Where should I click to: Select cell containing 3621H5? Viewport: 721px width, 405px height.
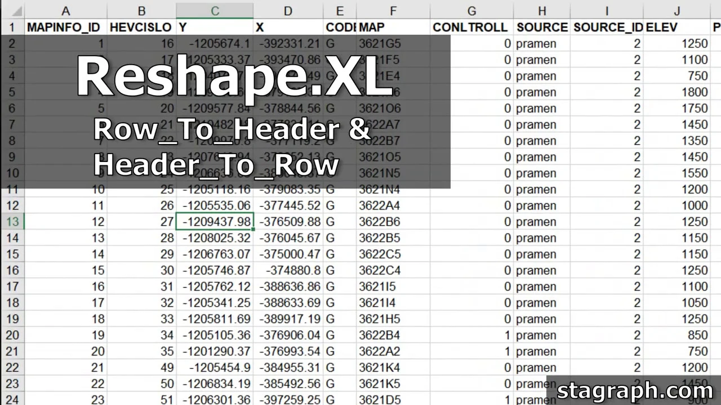pos(393,319)
